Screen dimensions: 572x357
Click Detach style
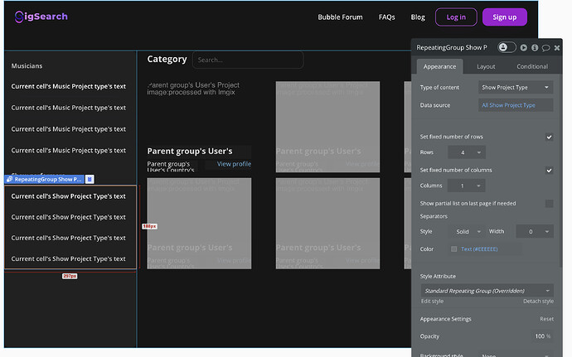point(538,302)
